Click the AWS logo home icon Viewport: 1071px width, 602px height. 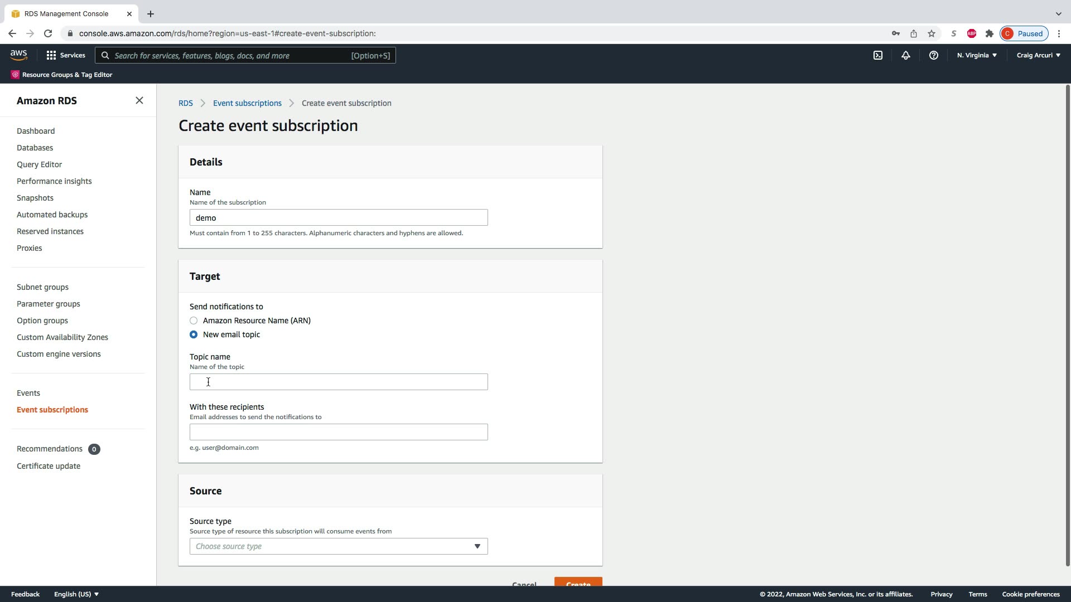coord(18,55)
